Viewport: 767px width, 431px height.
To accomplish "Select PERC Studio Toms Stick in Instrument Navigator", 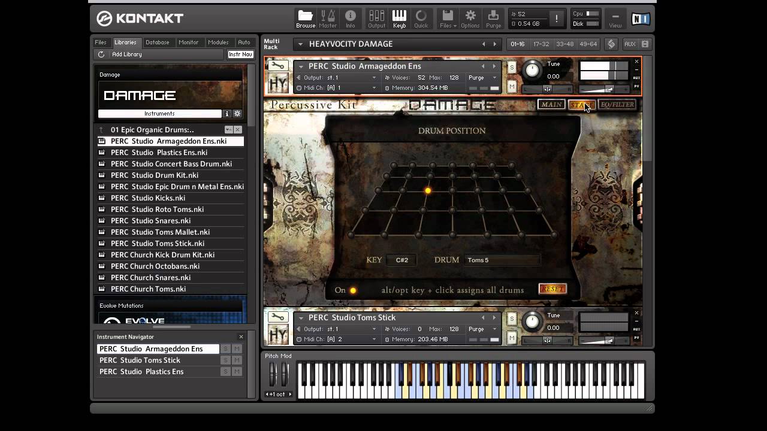I will pyautogui.click(x=158, y=360).
